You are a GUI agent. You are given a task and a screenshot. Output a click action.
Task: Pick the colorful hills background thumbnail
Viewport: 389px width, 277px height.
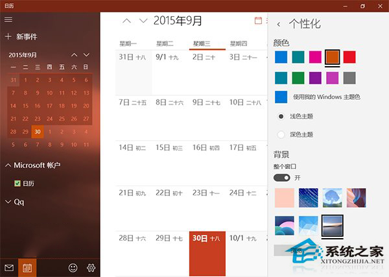pos(285,226)
